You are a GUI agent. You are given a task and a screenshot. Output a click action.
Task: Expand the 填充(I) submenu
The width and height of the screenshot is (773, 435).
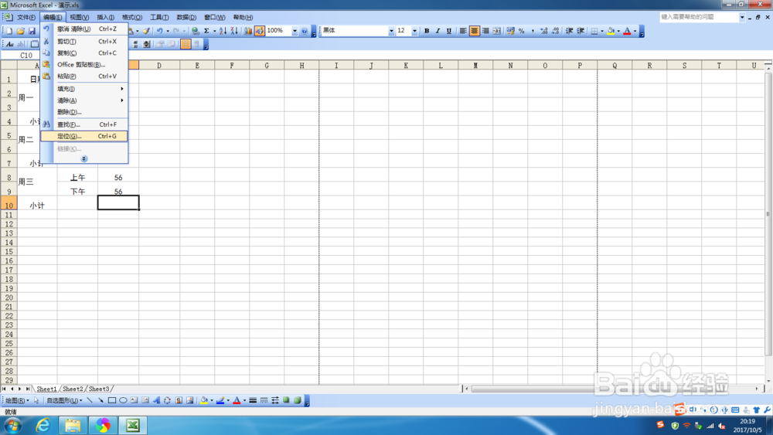84,89
